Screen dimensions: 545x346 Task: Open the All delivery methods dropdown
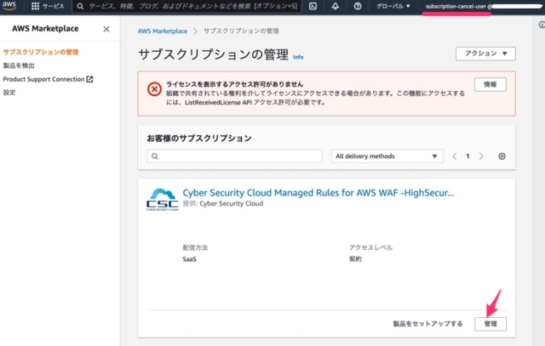pos(387,156)
